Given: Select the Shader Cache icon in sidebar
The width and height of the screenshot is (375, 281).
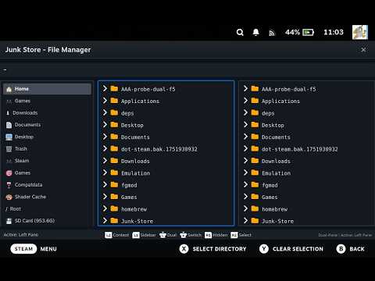Looking at the screenshot, I should point(9,197).
